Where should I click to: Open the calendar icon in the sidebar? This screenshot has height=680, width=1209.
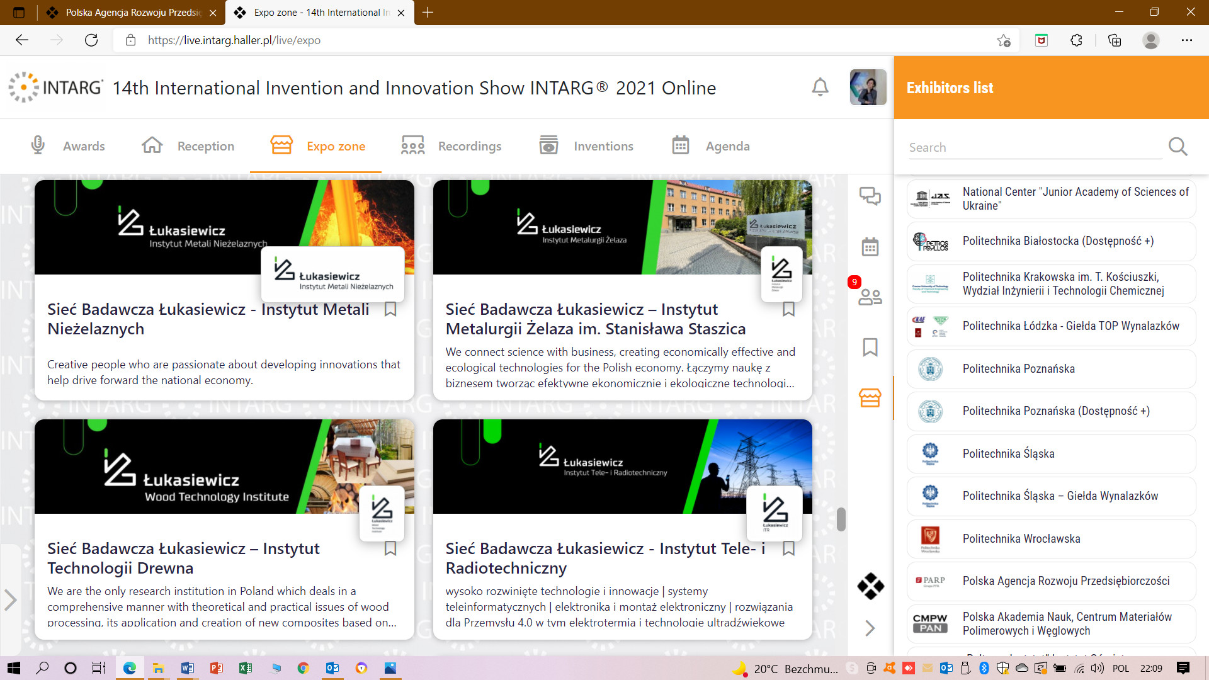click(x=870, y=246)
